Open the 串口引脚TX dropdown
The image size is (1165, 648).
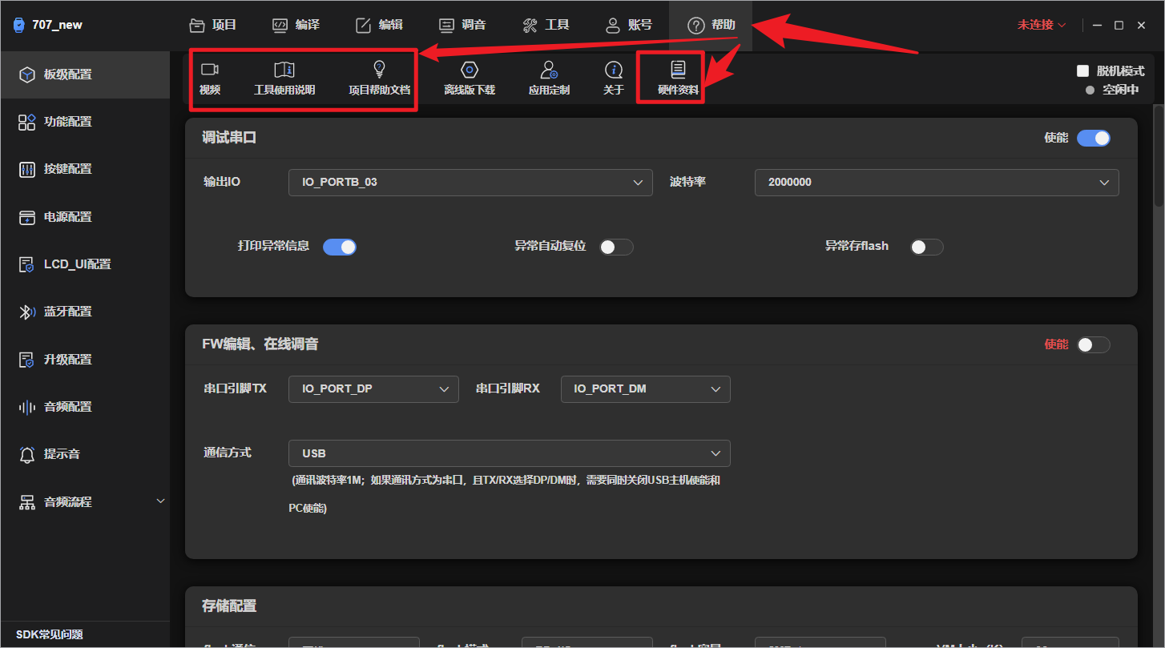tap(373, 389)
